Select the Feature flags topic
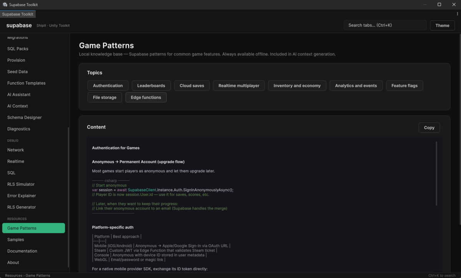This screenshot has height=278, width=461. 405,86
